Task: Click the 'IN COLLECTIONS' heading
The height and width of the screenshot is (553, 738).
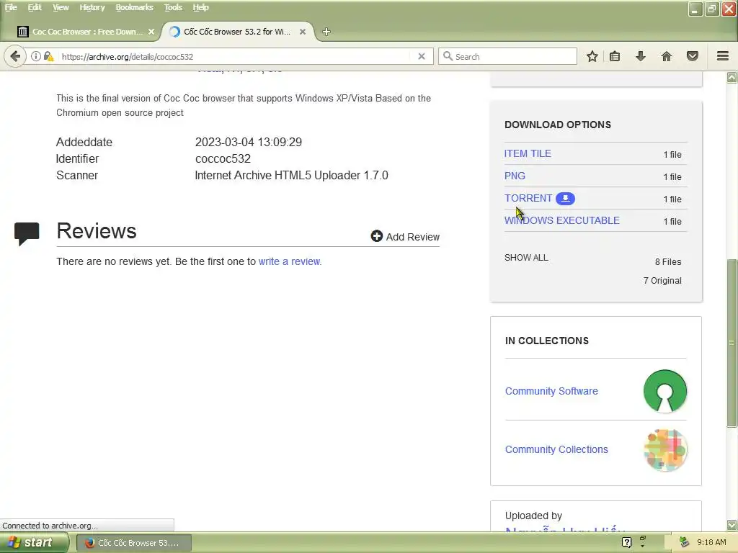Action: coord(547,341)
